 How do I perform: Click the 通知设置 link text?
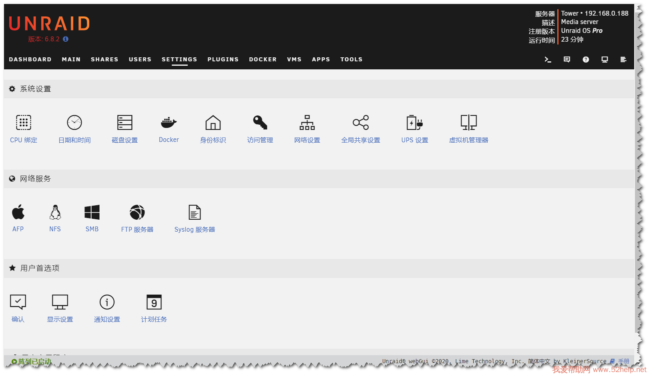[x=107, y=319]
